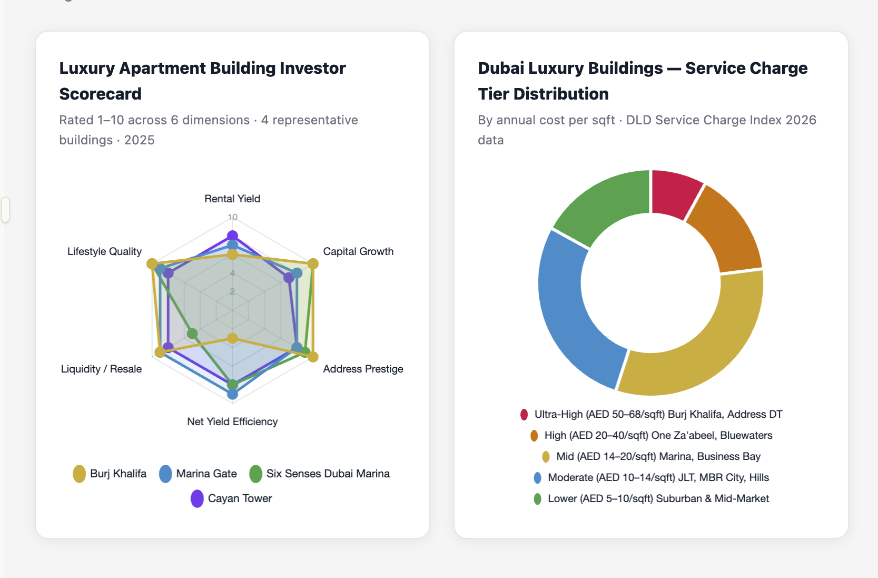Click the Lifestyle Quality axis label
Image resolution: width=878 pixels, height=578 pixels.
point(104,251)
